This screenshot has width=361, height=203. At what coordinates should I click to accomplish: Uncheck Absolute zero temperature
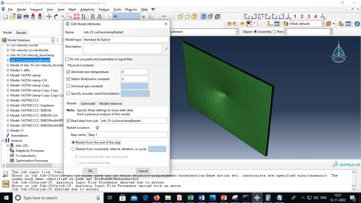point(68,72)
